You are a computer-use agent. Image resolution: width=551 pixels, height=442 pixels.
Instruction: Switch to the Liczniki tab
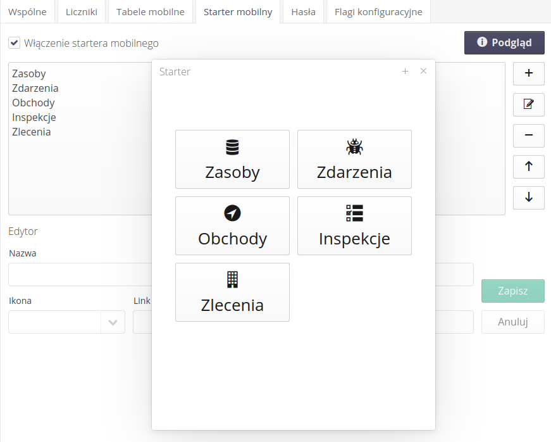pyautogui.click(x=82, y=12)
